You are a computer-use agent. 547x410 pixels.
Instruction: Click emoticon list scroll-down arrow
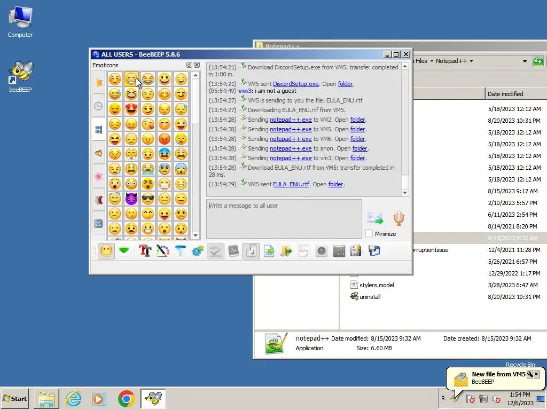point(196,235)
